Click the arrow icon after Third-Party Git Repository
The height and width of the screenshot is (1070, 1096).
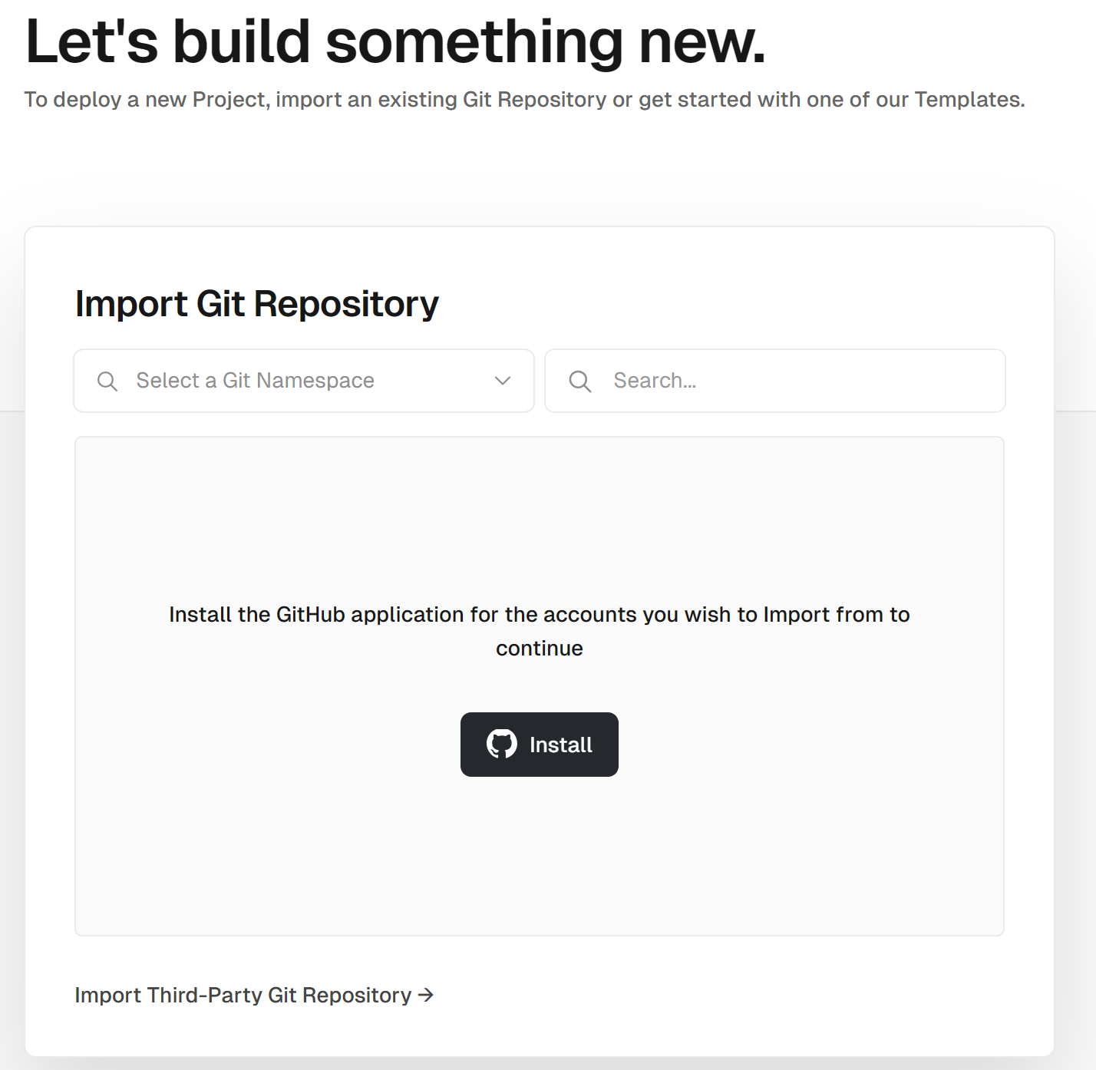pyautogui.click(x=426, y=995)
